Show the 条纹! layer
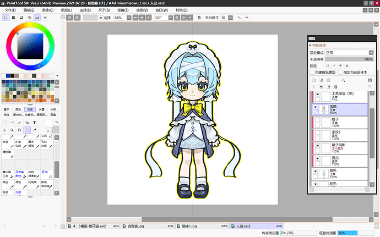Viewport: 380px width, 237px height. pos(317,133)
